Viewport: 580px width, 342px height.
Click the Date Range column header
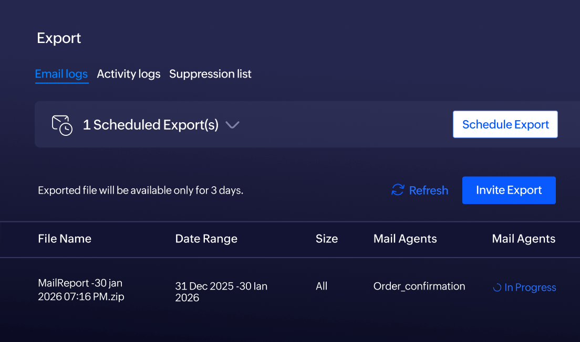pos(206,239)
